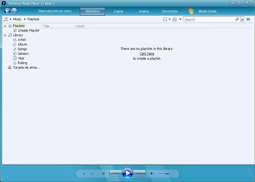
Task: Select the Tarjeta de alma... label
Action: coord(26,68)
